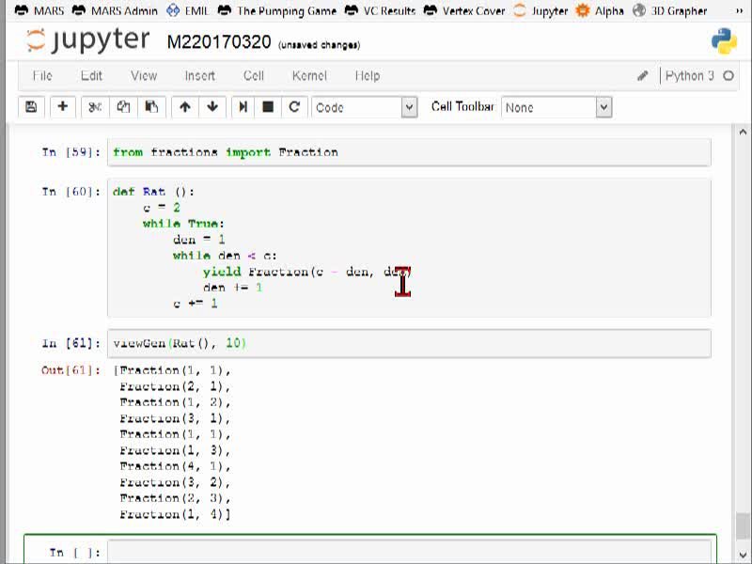
Task: Click the vertical scrollbar thumb
Action: click(743, 526)
